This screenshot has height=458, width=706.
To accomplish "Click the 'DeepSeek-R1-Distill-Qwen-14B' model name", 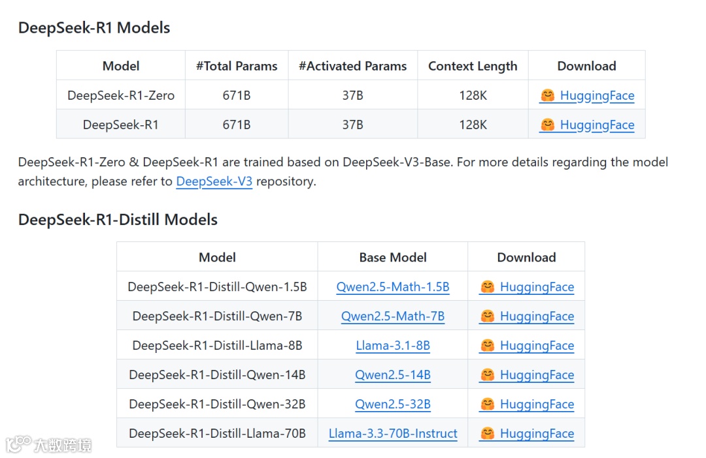I will coord(217,374).
